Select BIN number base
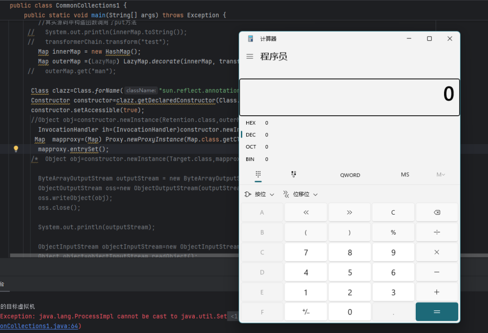The width and height of the screenshot is (488, 333). point(349,159)
